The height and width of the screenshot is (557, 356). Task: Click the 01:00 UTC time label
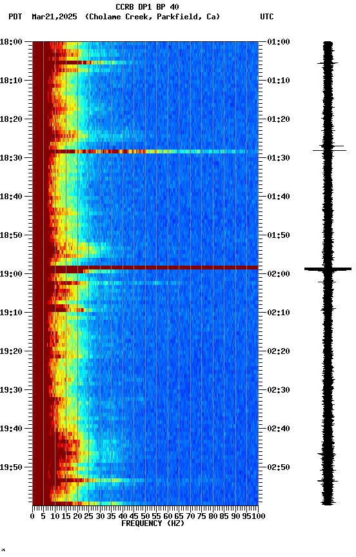(279, 42)
